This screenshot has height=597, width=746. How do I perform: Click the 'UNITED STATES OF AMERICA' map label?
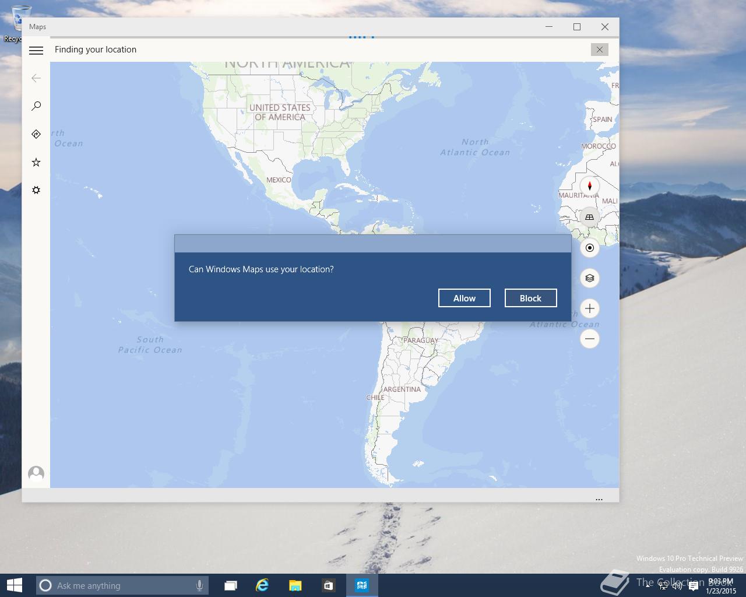click(x=280, y=112)
